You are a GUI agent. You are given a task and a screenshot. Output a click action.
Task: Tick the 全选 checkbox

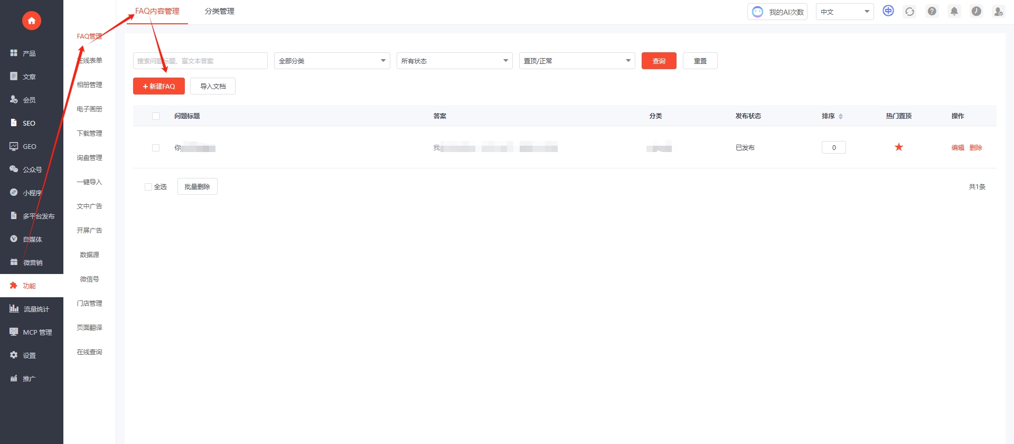tap(148, 187)
